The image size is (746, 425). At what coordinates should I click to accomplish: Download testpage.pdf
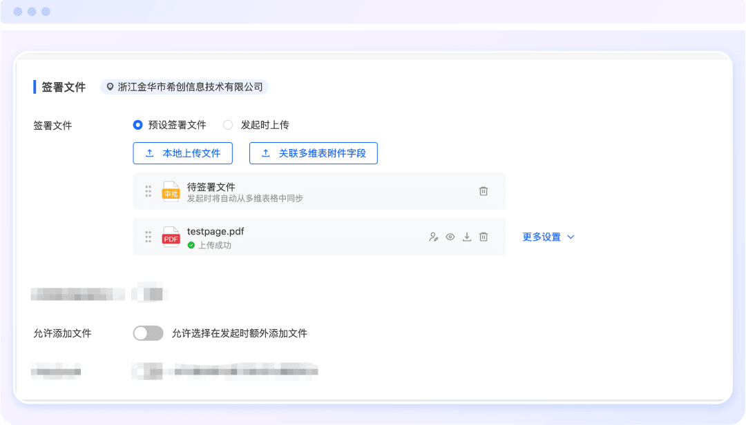click(x=467, y=237)
